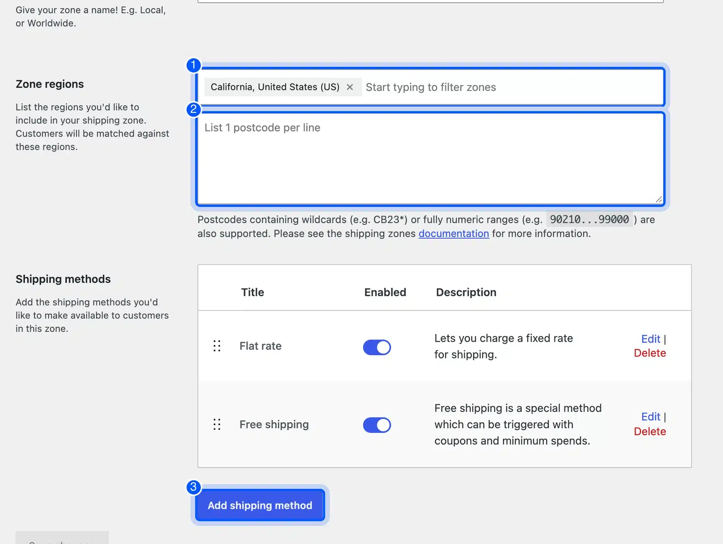Click 'Lets you charge a fixed rate' description
Image resolution: width=723 pixels, height=544 pixels.
[x=503, y=346]
